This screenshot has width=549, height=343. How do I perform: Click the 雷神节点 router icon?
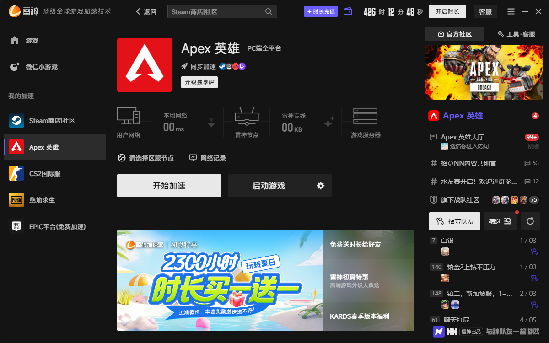pyautogui.click(x=247, y=117)
